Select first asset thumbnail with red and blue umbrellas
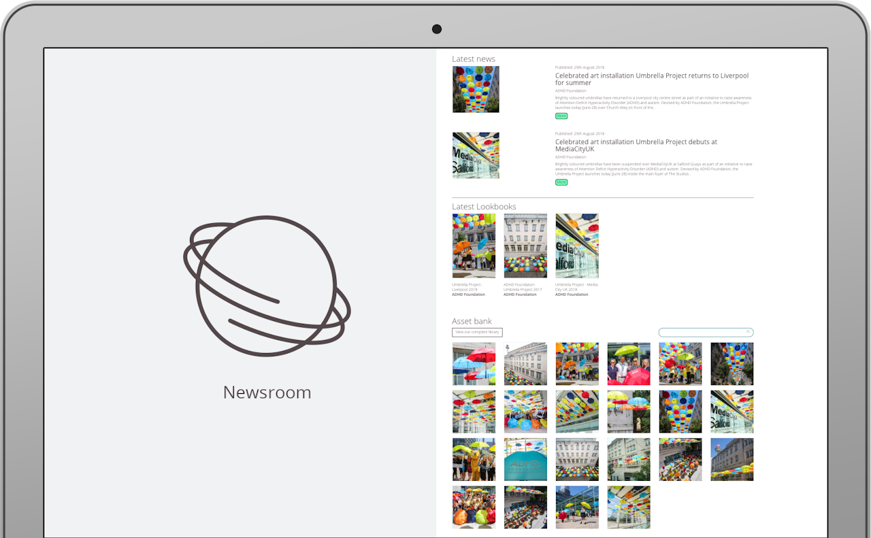This screenshot has width=871, height=538. pyautogui.click(x=474, y=364)
